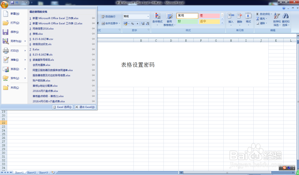Click the comma style icon
This screenshot has width=299, height=175.
click(x=138, y=24)
